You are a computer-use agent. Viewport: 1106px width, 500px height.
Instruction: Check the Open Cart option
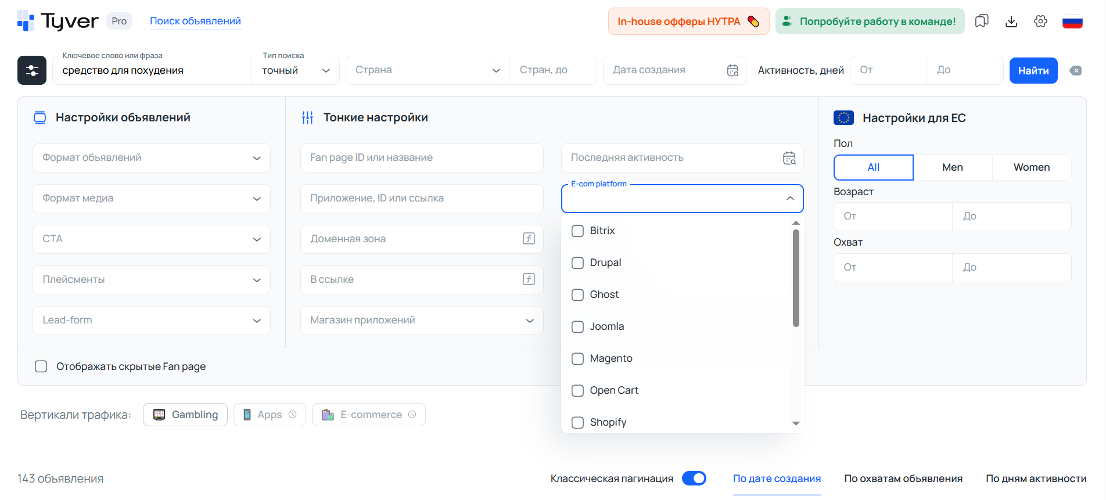pyautogui.click(x=577, y=391)
